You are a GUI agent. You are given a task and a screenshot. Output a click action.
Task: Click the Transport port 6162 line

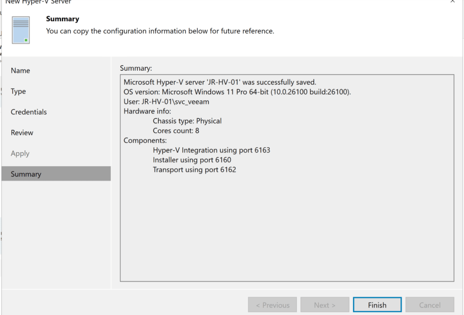[x=194, y=170]
